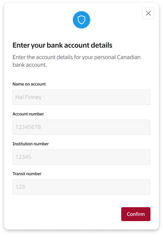163x235 pixels.
Task: Click the "Institution number" label
Action: tap(31, 144)
